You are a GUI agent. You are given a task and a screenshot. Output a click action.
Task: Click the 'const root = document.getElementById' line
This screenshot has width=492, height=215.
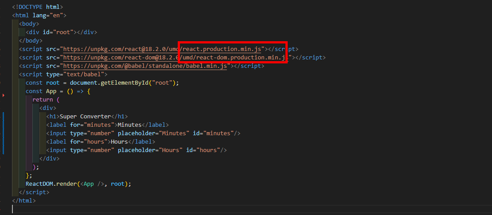coord(102,83)
